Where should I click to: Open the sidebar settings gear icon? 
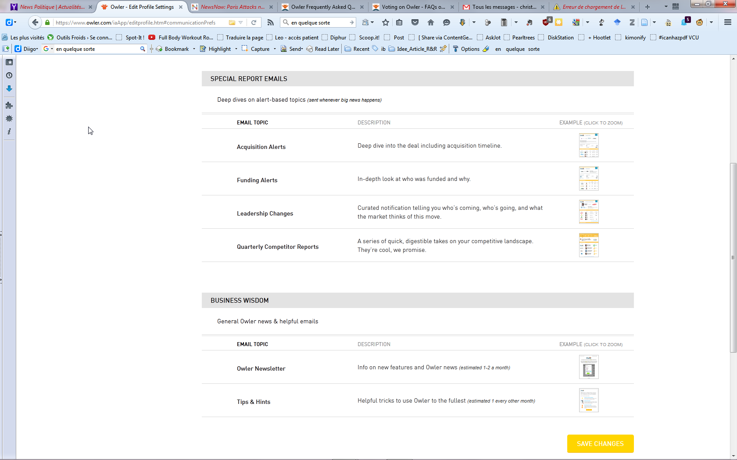tap(9, 118)
